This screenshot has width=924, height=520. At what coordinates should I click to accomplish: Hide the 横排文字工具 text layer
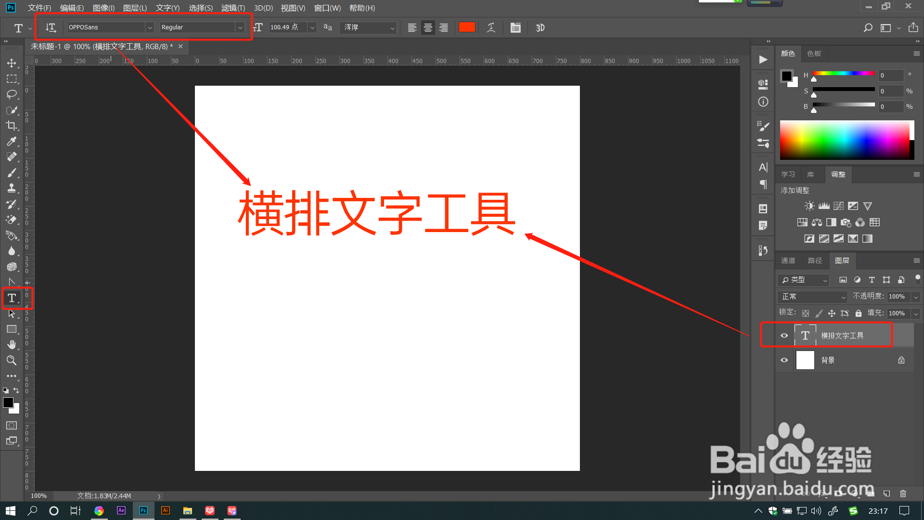tap(784, 336)
